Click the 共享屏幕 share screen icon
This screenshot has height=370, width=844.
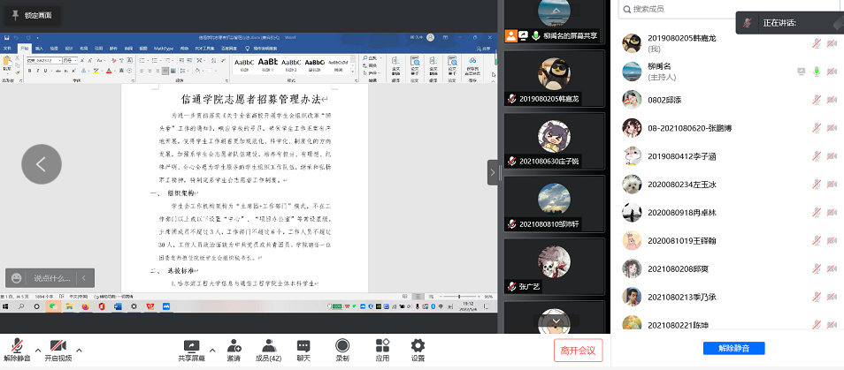coord(191,346)
